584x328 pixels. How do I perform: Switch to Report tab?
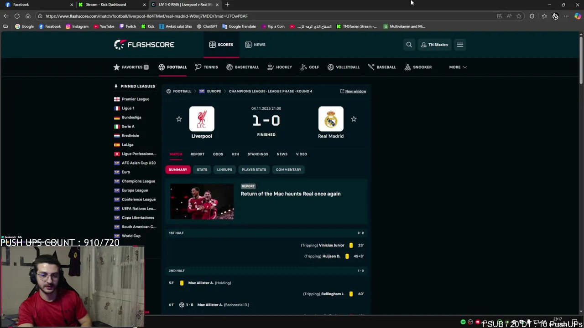coord(198,154)
